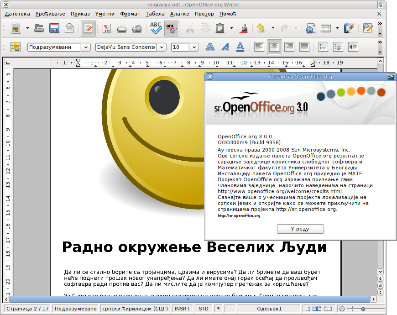The height and width of the screenshot is (315, 397).
Task: Open the Табела menu
Action: point(155,14)
